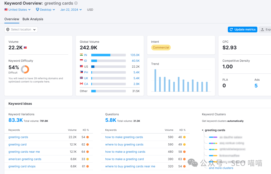
Task: Open 'where to buy greeting cards' question
Action: pyautogui.click(x=124, y=144)
